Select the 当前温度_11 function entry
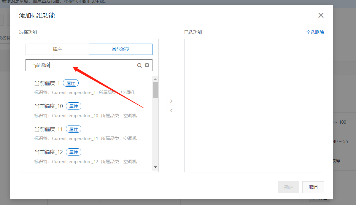The image size is (356, 205). pyautogui.click(x=48, y=129)
